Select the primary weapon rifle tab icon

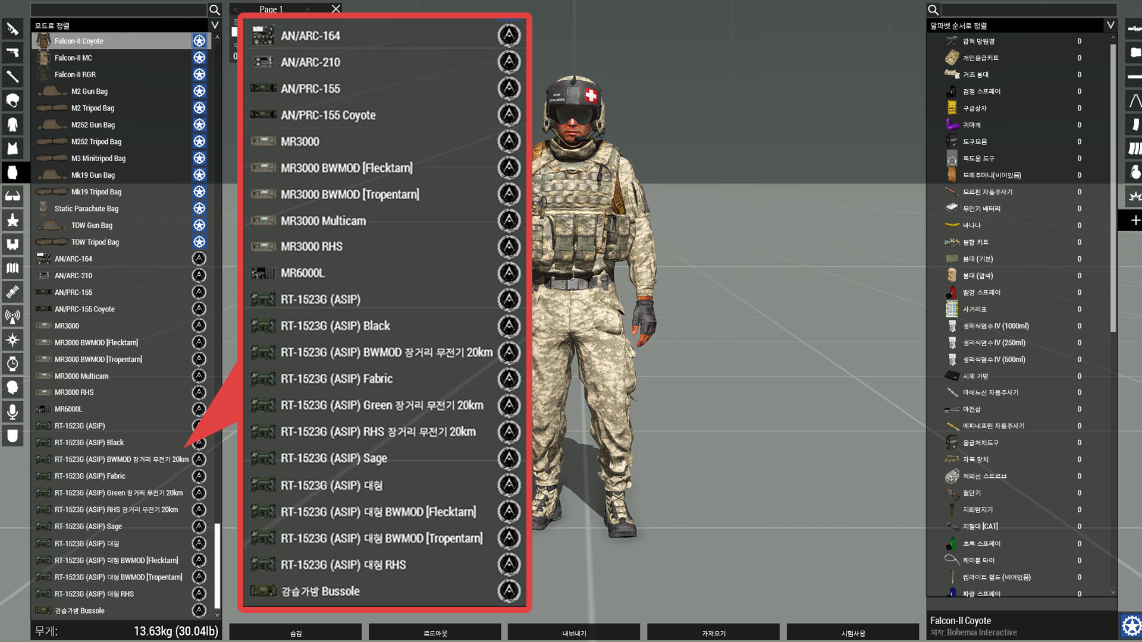[12, 29]
